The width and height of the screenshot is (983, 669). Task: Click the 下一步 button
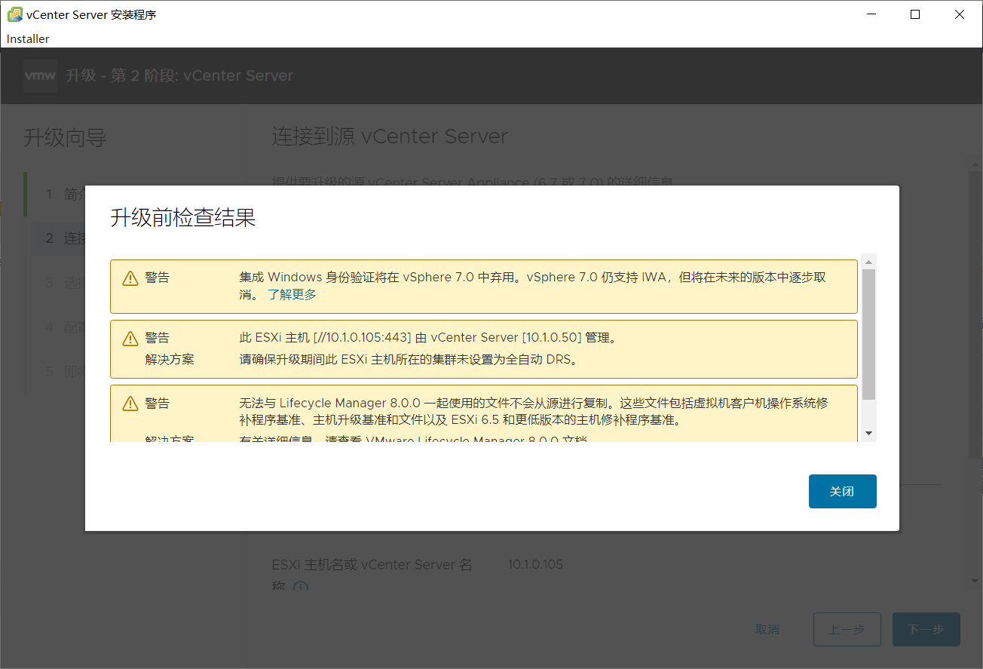coord(926,629)
